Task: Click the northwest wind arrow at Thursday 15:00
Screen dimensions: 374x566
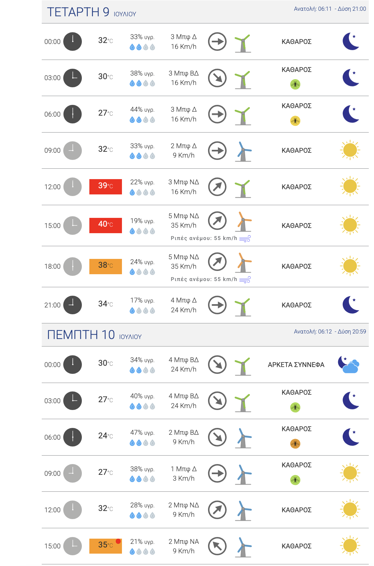Action: tap(217, 546)
